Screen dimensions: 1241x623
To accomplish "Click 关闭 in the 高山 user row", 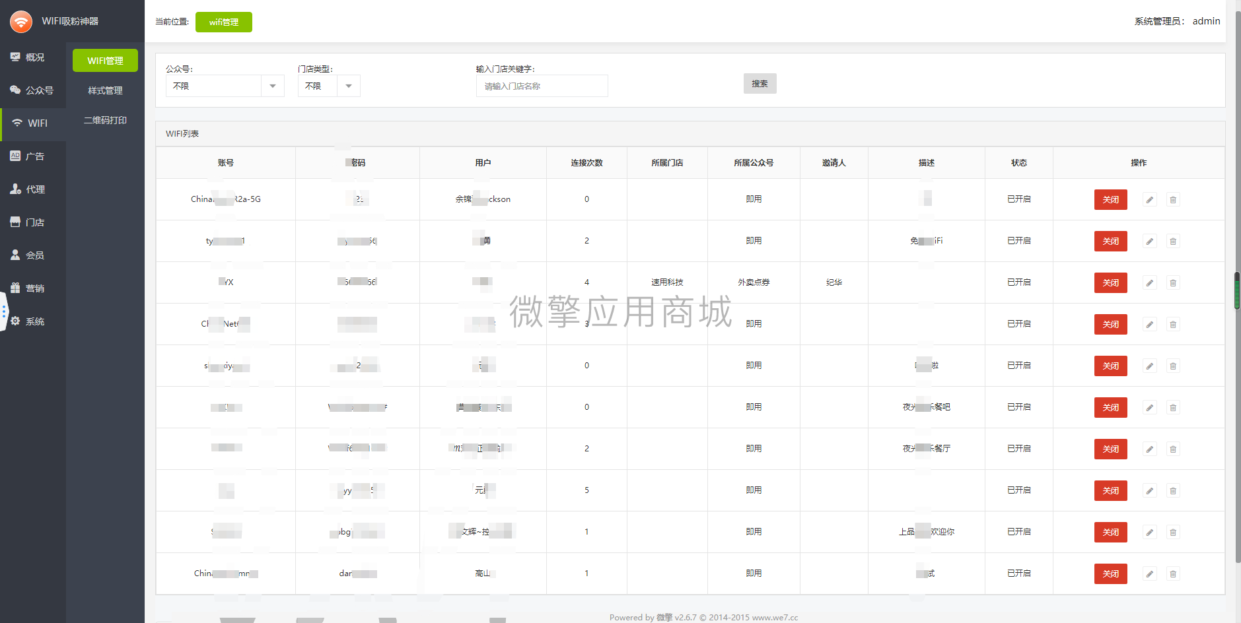I will 1110,574.
